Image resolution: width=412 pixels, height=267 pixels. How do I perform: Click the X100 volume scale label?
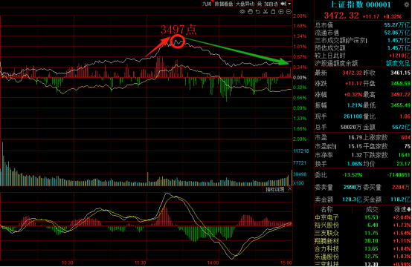point(298,183)
